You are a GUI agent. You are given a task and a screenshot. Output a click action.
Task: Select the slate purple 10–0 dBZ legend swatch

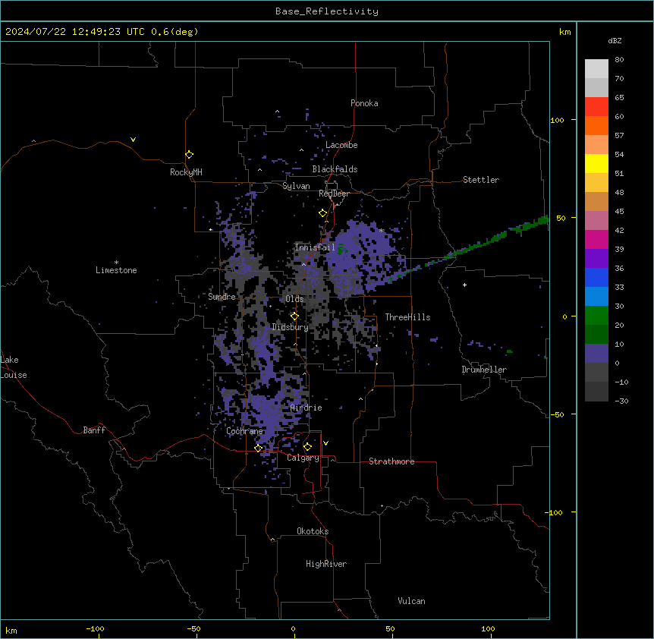coord(596,354)
